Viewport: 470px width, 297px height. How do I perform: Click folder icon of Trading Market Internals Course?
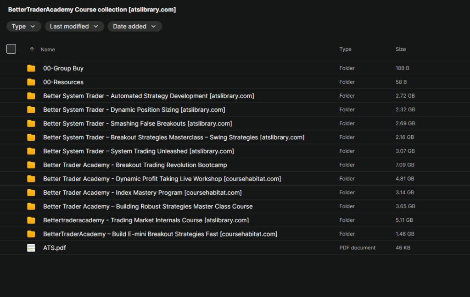[x=31, y=220]
